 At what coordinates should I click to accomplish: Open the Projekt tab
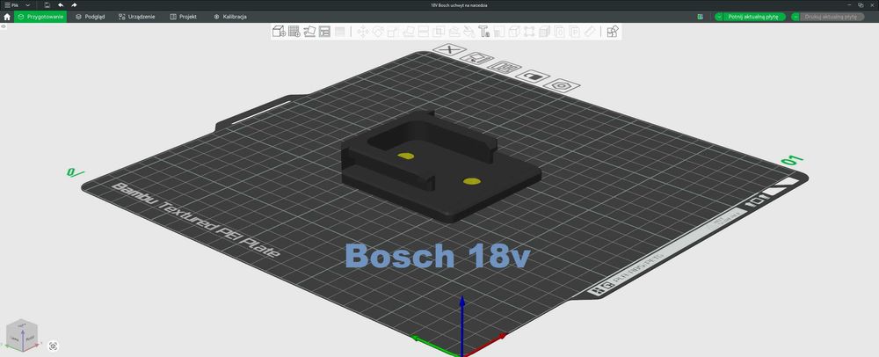pyautogui.click(x=184, y=17)
